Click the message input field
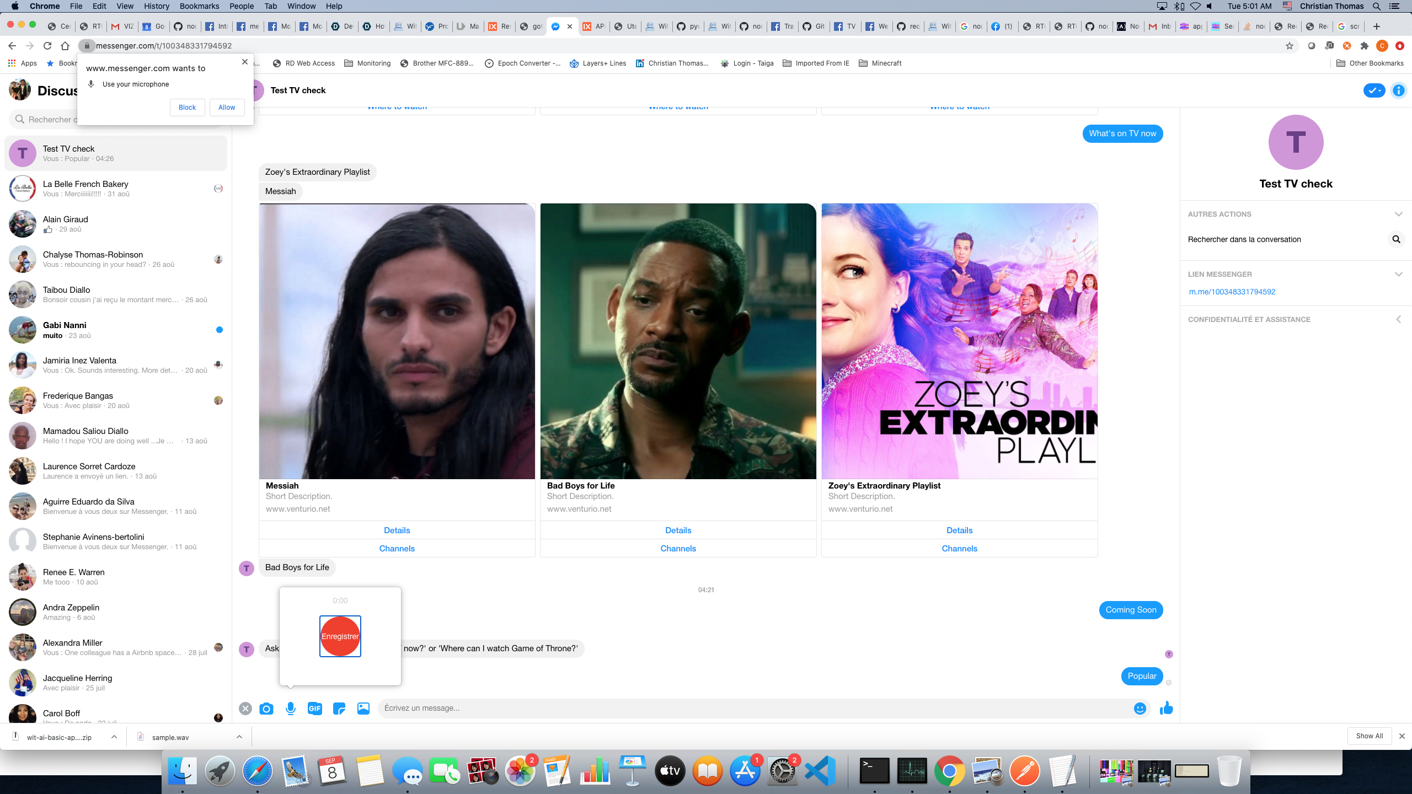Image resolution: width=1412 pixels, height=794 pixels. [x=756, y=708]
